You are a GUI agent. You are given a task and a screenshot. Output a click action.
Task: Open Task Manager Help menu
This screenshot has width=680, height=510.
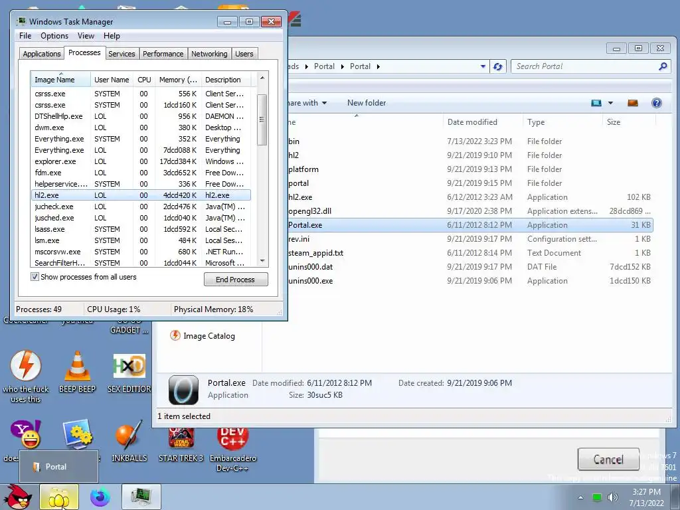click(112, 36)
